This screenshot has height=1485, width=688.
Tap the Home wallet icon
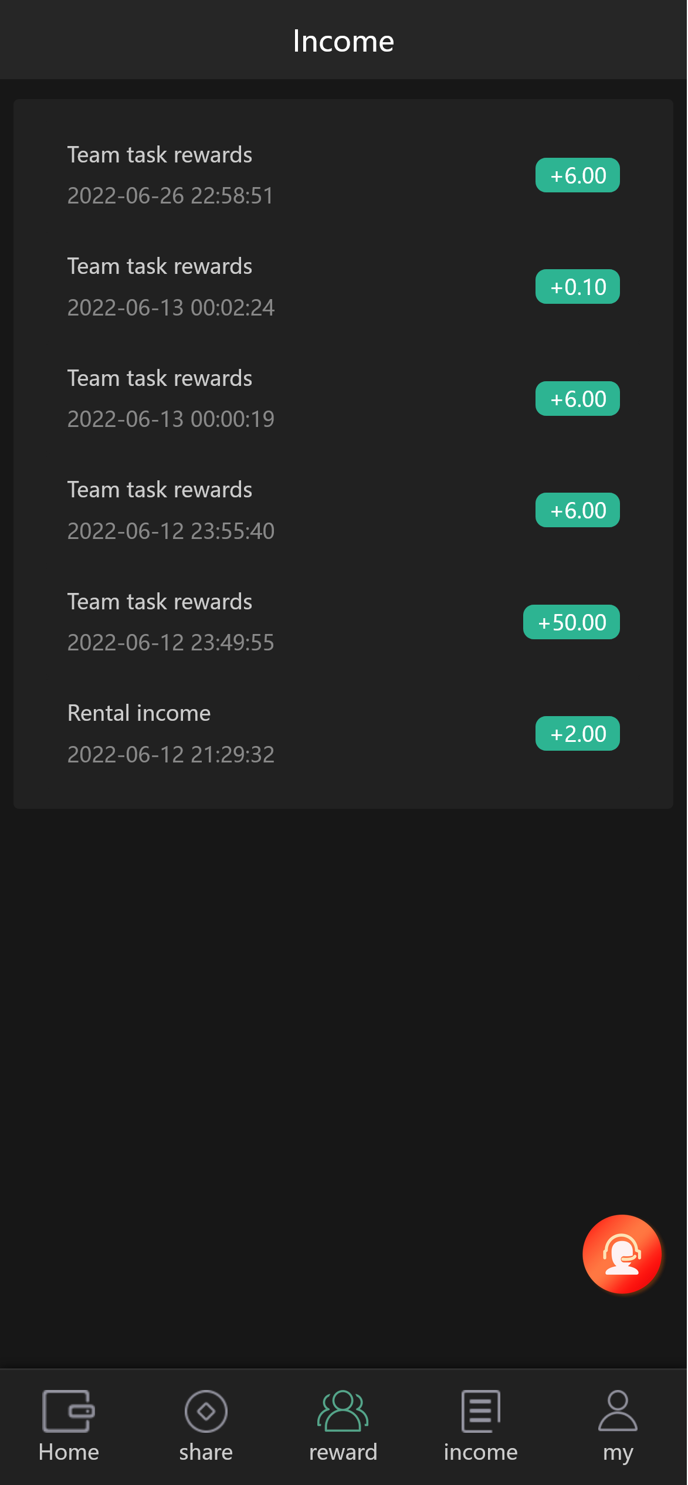pos(69,1411)
